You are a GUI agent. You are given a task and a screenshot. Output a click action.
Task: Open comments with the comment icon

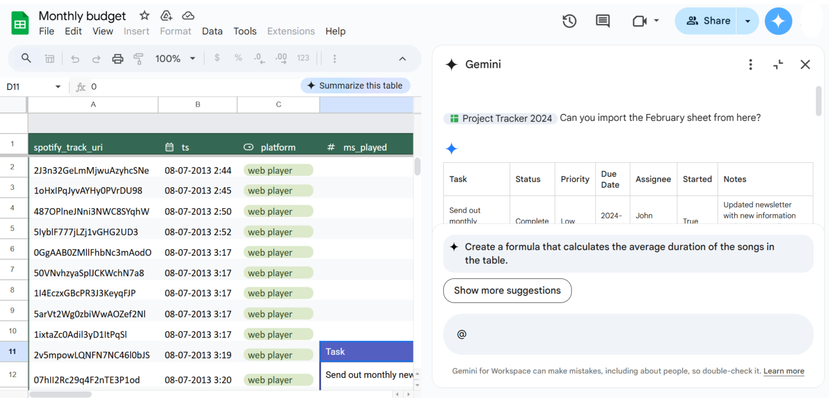point(602,20)
